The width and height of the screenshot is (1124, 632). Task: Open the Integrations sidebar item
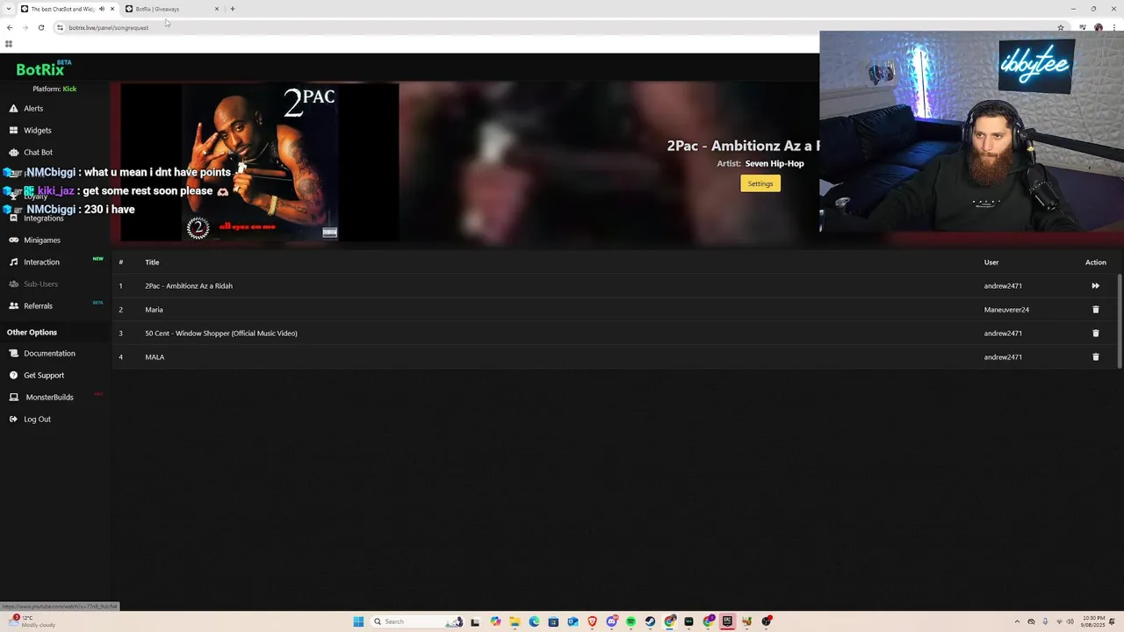43,218
